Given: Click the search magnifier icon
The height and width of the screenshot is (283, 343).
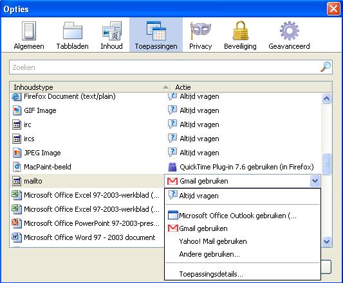Looking at the screenshot, I should pyautogui.click(x=325, y=67).
